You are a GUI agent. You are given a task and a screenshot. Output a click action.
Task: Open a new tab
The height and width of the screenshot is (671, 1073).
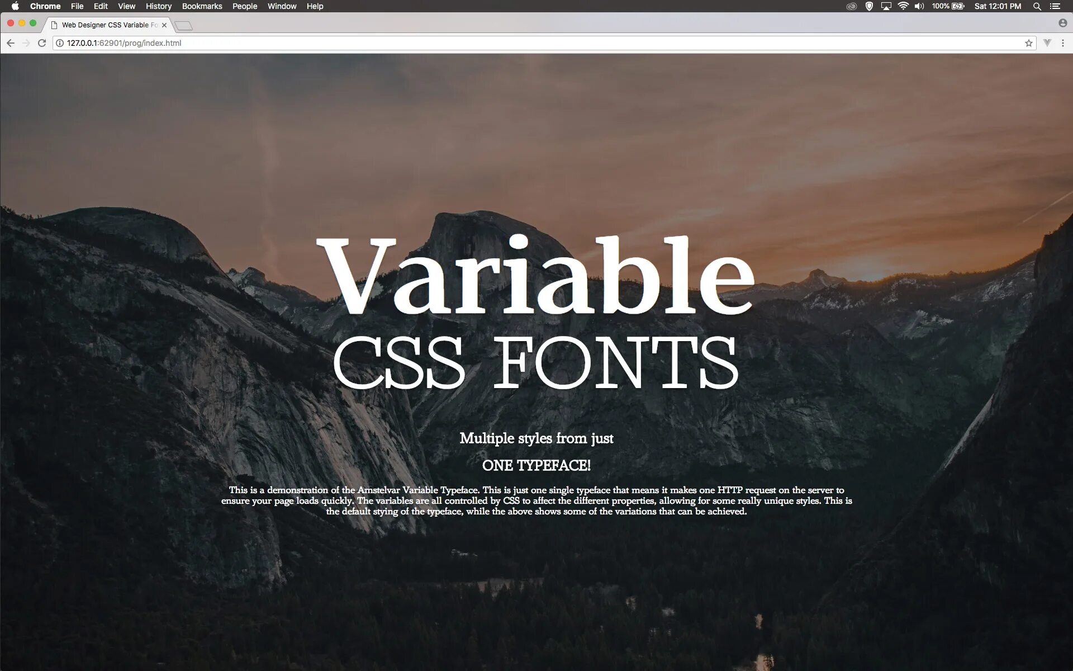pos(184,25)
